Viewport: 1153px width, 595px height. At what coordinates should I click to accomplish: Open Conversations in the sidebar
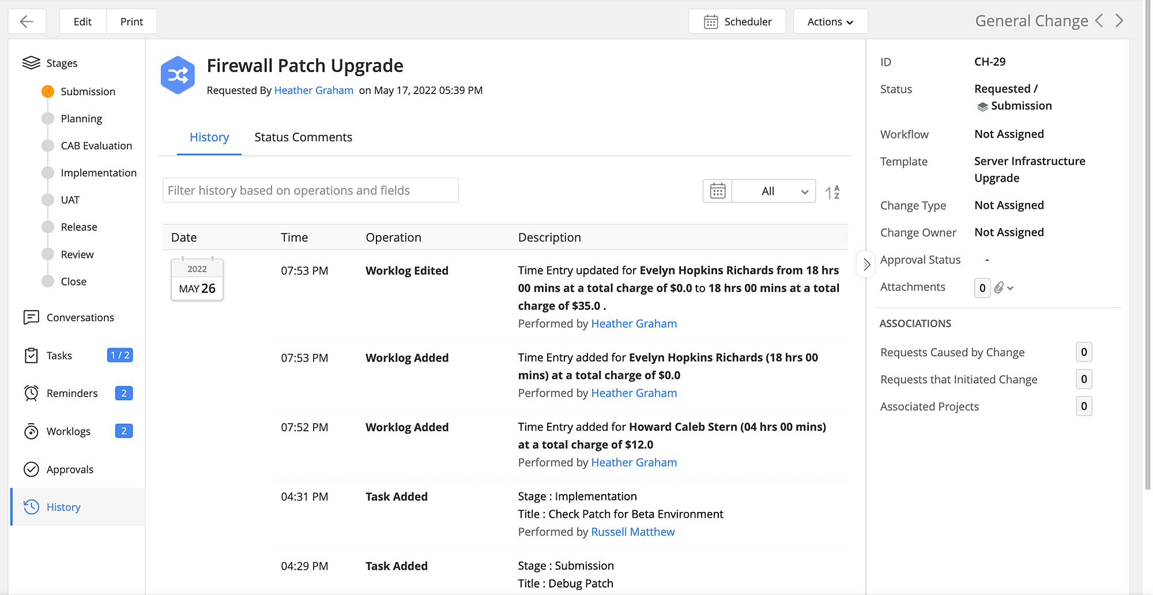pyautogui.click(x=80, y=318)
